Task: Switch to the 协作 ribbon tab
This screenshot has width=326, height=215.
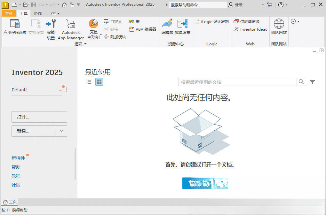Action: (x=38, y=14)
